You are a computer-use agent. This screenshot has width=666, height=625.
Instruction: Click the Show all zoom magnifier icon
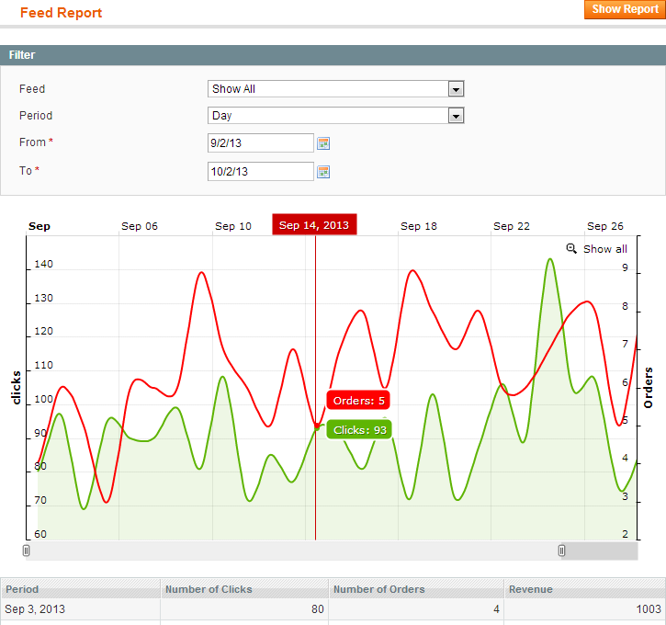point(571,248)
